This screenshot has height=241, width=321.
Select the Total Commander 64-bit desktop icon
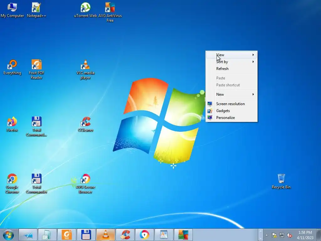click(36, 126)
